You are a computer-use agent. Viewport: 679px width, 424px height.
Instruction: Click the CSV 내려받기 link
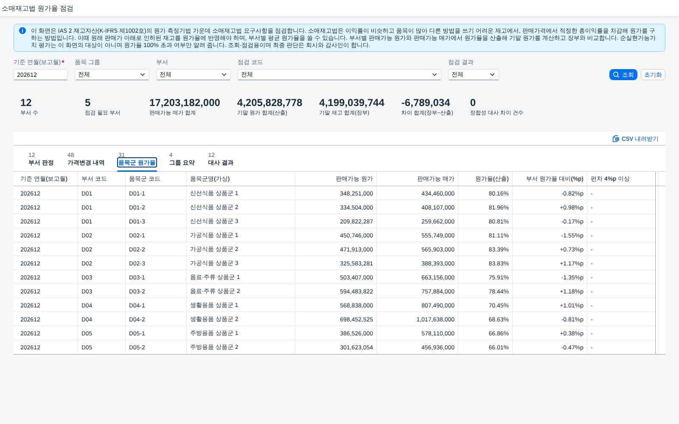click(636, 139)
